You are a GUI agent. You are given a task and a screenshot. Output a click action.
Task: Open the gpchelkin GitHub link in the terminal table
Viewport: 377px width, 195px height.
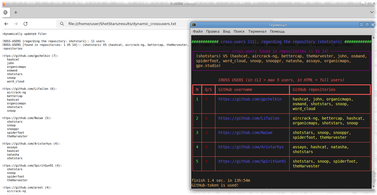250,99
